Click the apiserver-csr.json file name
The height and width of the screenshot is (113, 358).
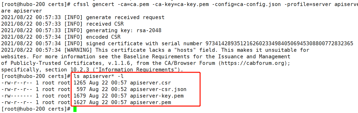click(158, 89)
